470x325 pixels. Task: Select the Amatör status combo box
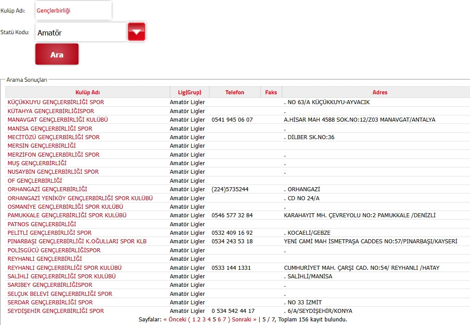(81, 32)
